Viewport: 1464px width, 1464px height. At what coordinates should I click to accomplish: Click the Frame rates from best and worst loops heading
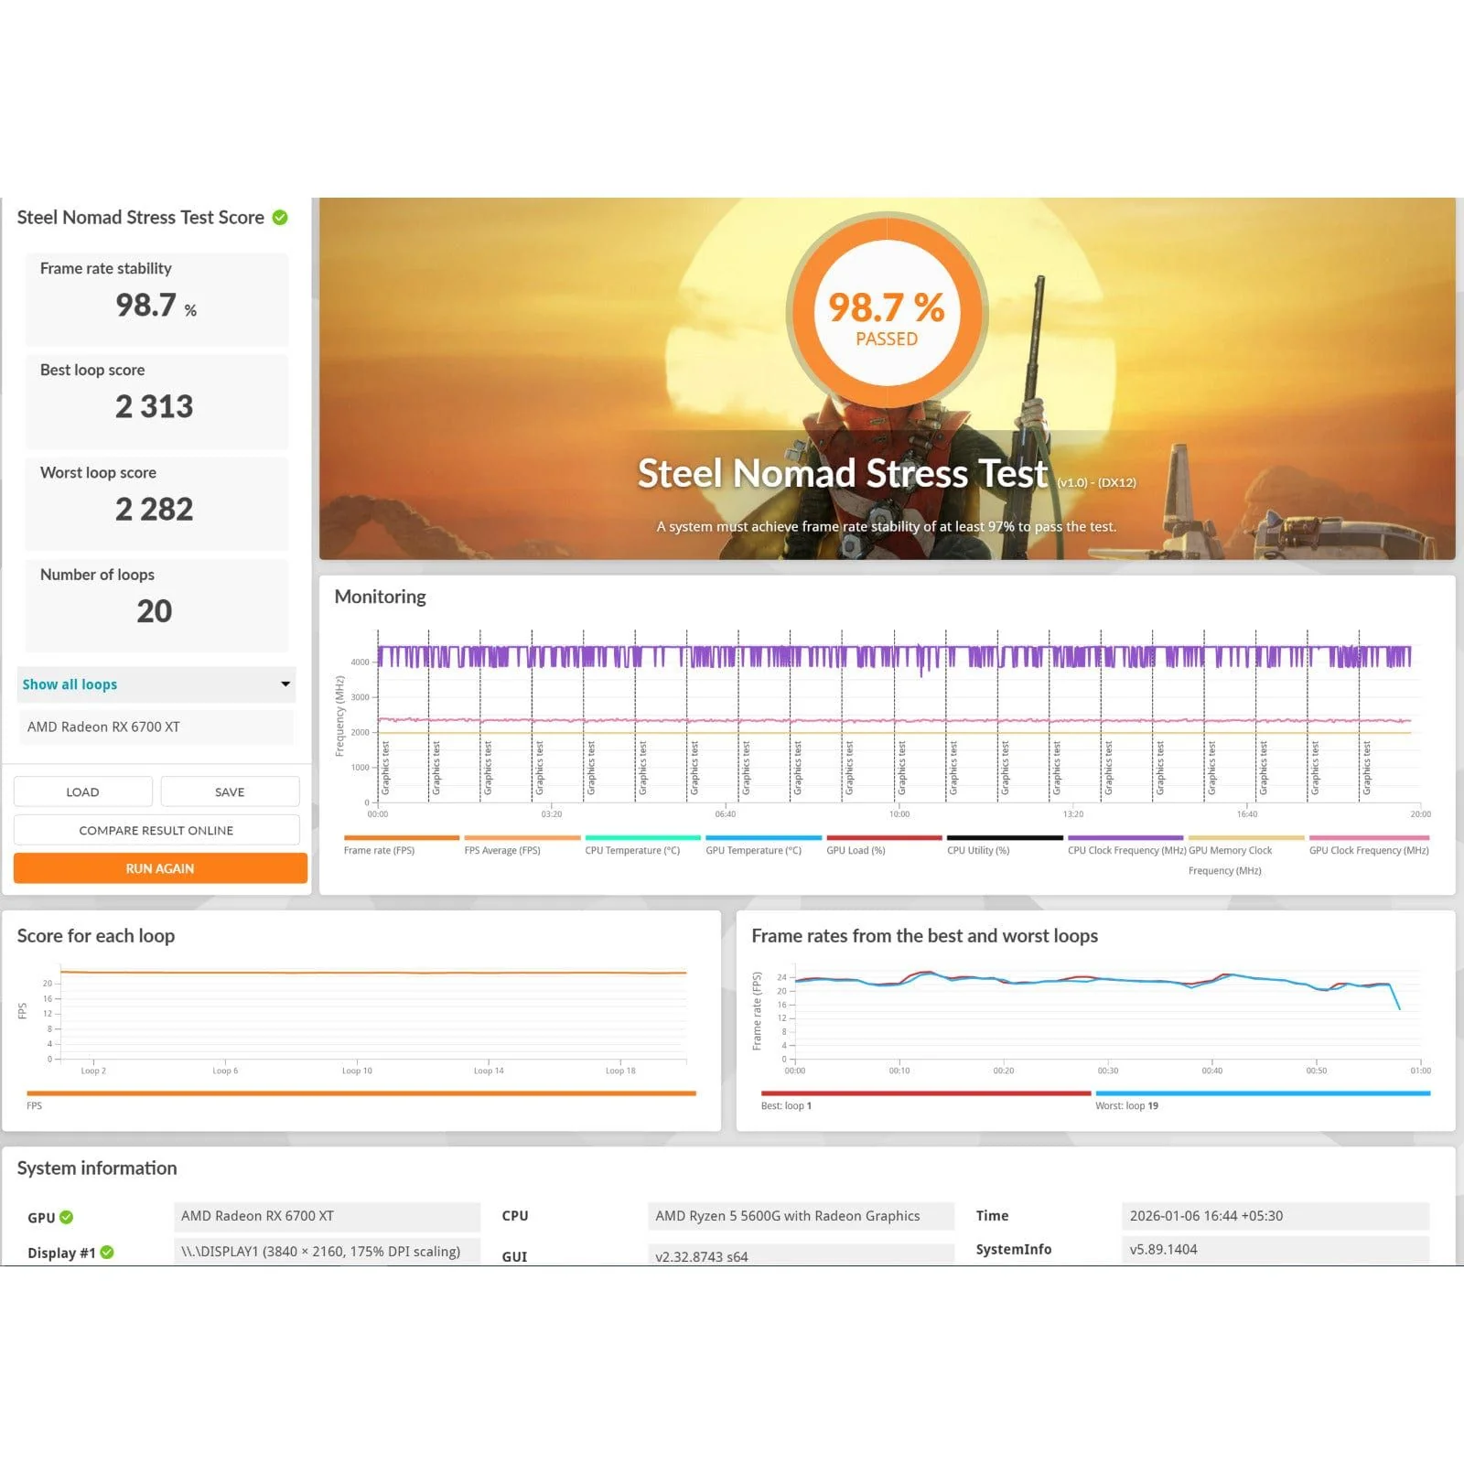924,935
